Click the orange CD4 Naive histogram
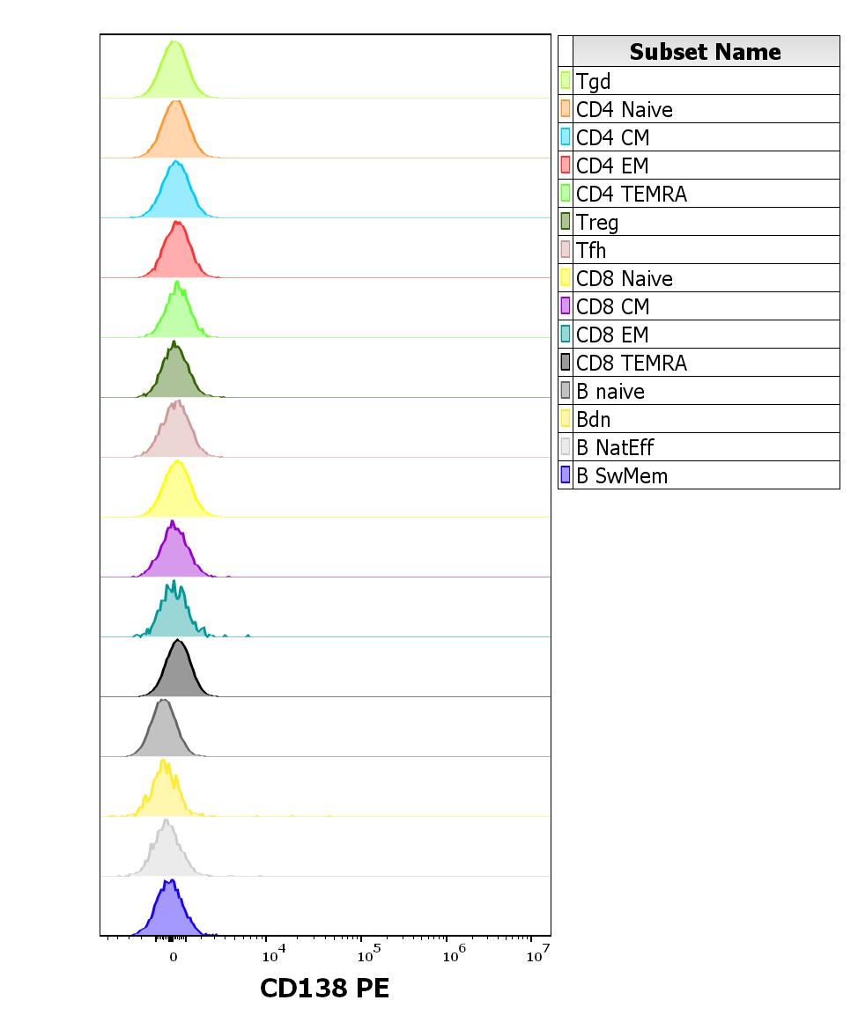This screenshot has height=1015, width=858. click(x=174, y=133)
